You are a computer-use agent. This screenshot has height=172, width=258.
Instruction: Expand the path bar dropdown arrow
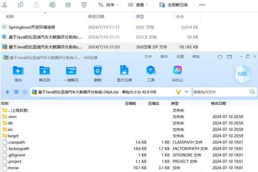click(x=187, y=92)
